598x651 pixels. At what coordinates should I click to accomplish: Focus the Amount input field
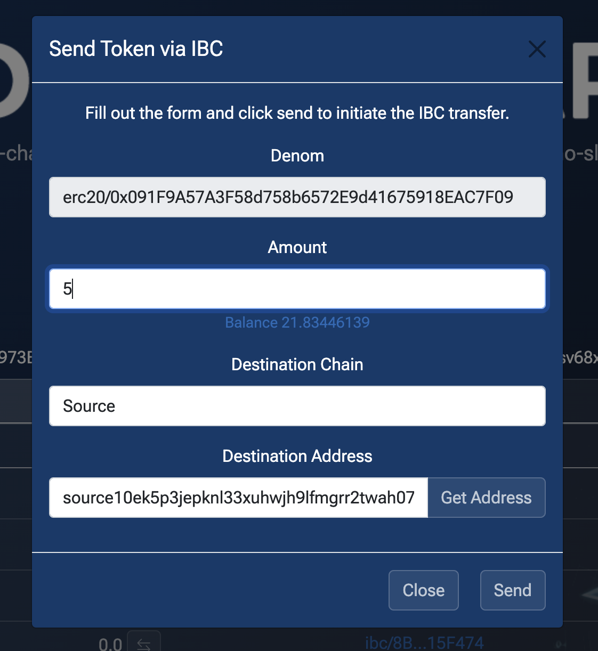click(297, 289)
